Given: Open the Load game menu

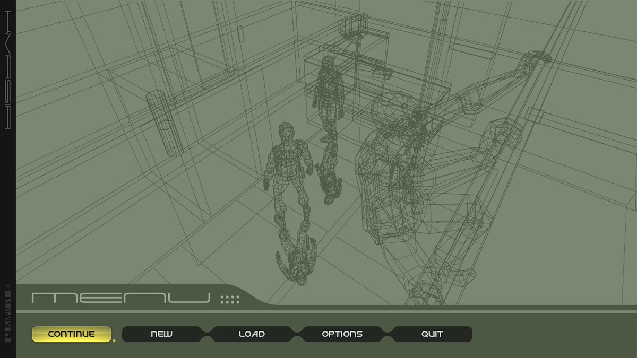Looking at the screenshot, I should (x=252, y=334).
